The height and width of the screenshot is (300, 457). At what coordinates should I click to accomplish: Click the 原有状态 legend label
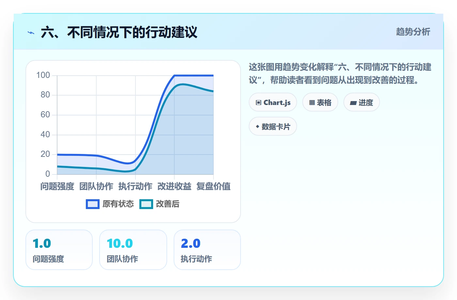(118, 204)
